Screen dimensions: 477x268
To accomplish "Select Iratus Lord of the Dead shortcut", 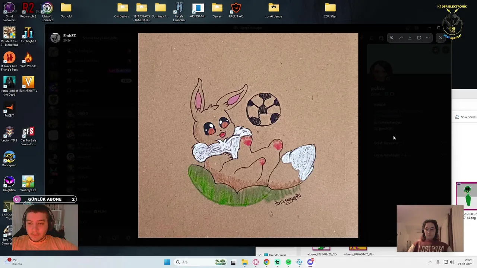I will [9, 87].
